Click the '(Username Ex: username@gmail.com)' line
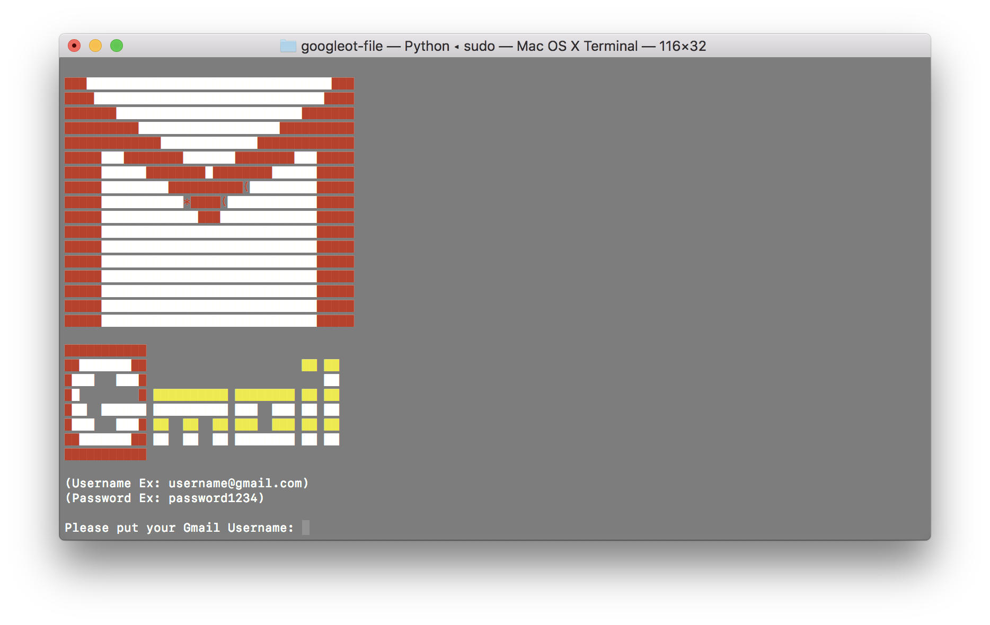The width and height of the screenshot is (990, 625). coord(187,483)
